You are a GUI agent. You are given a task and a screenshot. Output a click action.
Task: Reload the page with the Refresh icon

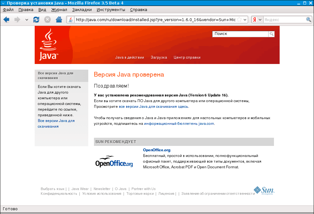[x=36, y=20]
